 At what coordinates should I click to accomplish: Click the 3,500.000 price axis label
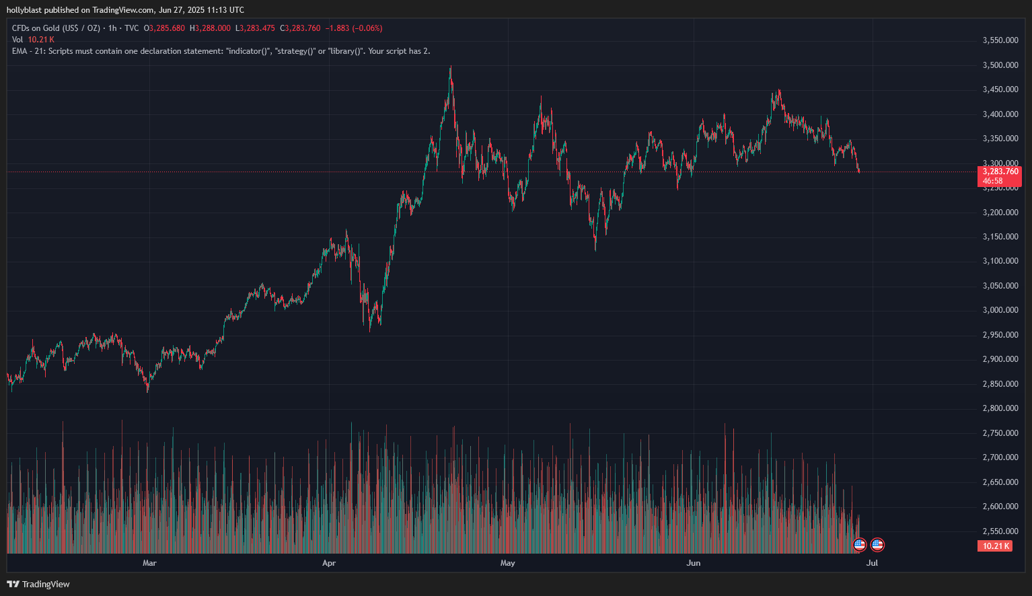coord(1000,65)
